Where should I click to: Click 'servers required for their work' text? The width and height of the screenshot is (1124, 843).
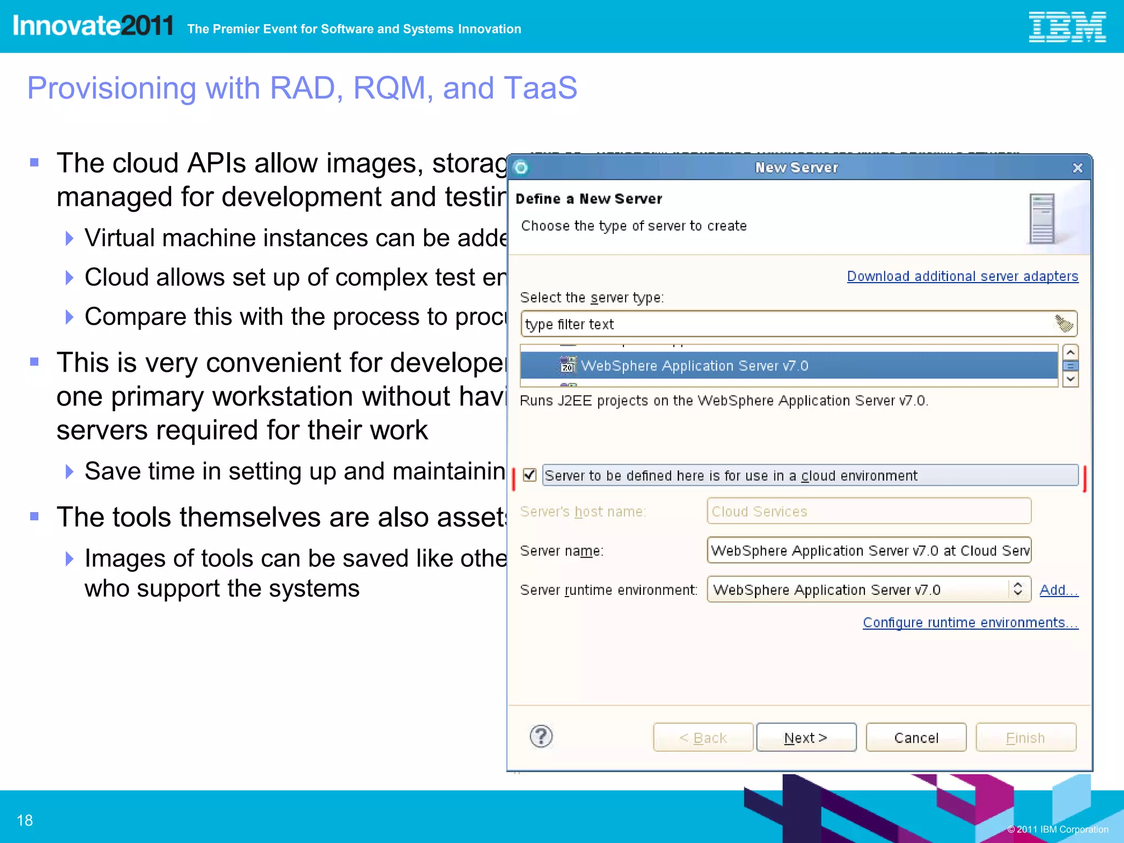click(x=242, y=430)
